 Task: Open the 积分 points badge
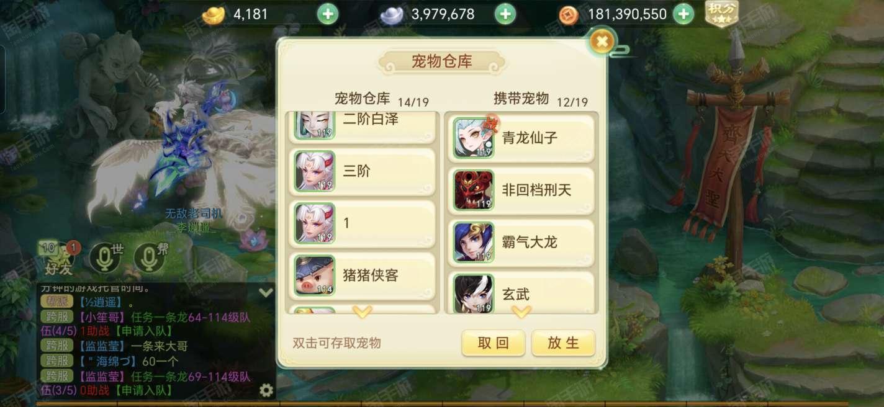[721, 14]
